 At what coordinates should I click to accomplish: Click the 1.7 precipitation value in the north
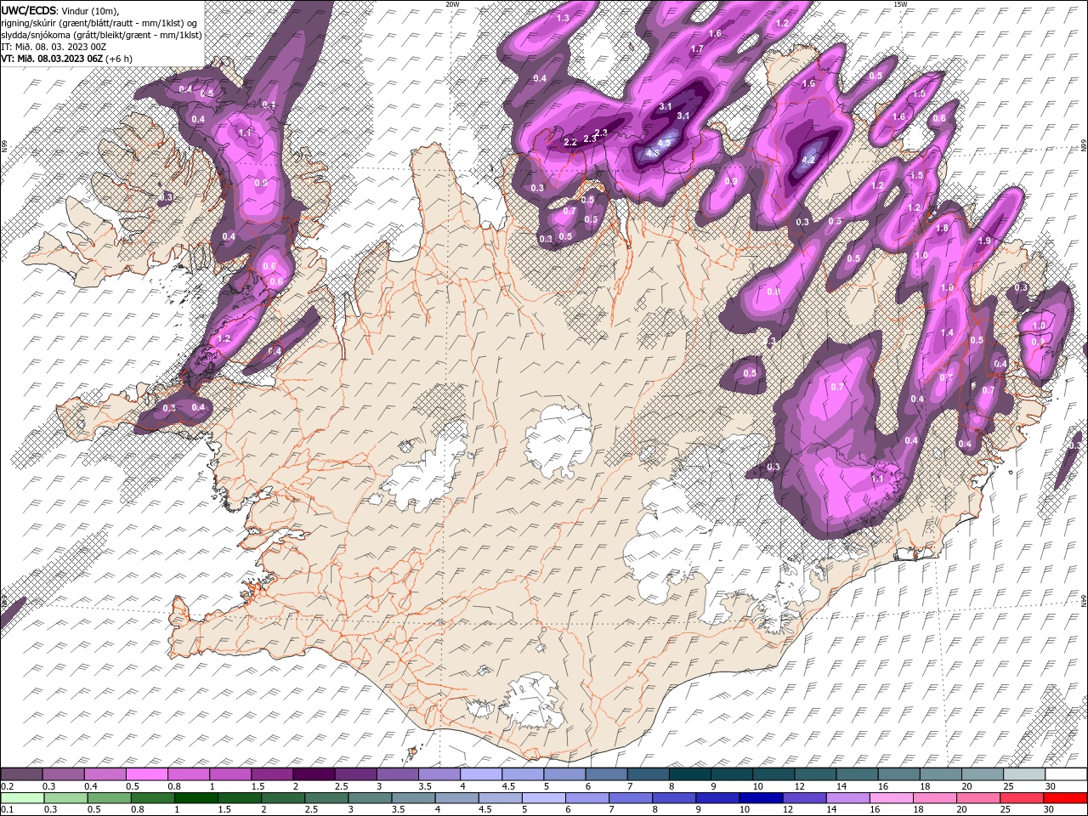click(697, 49)
